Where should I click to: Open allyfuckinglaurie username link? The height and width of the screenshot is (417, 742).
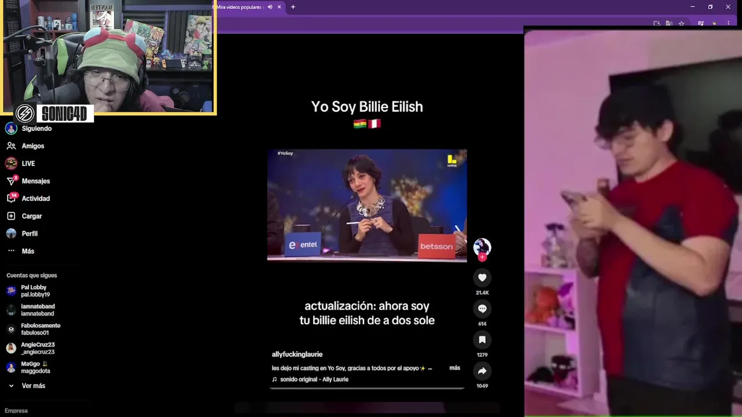pos(297,354)
